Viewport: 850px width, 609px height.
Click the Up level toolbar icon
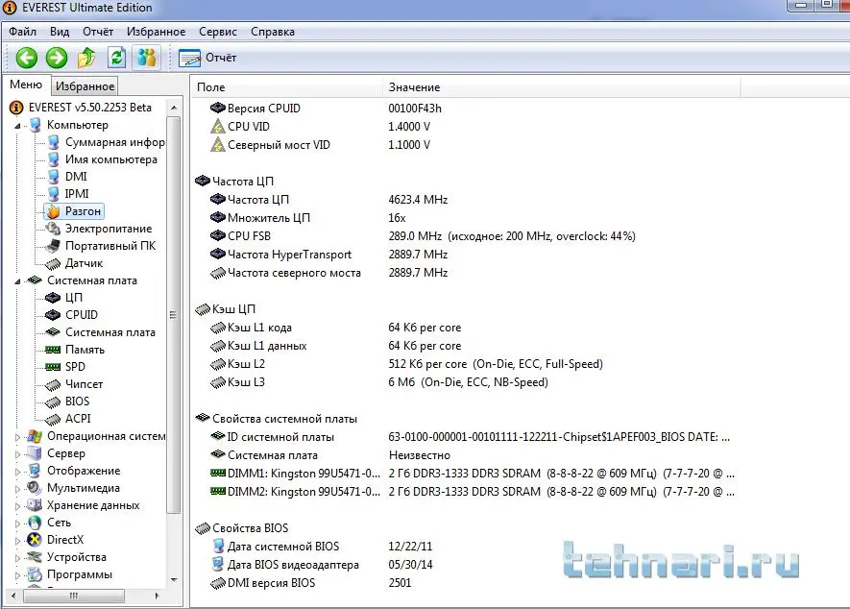[x=86, y=58]
